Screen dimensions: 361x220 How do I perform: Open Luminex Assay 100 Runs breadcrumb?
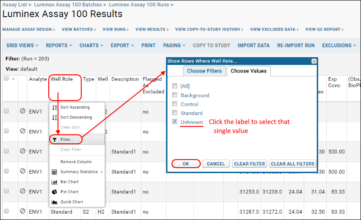(139, 5)
